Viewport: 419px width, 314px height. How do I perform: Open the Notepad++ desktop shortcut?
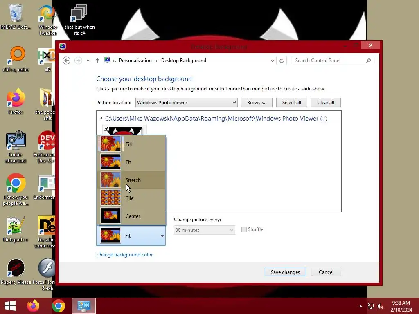click(x=16, y=229)
